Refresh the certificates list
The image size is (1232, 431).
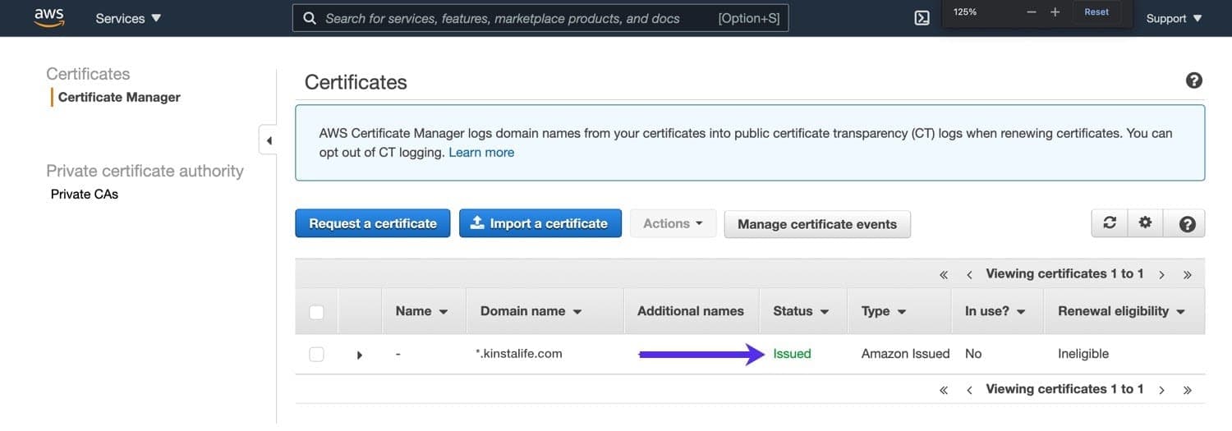click(x=1110, y=222)
